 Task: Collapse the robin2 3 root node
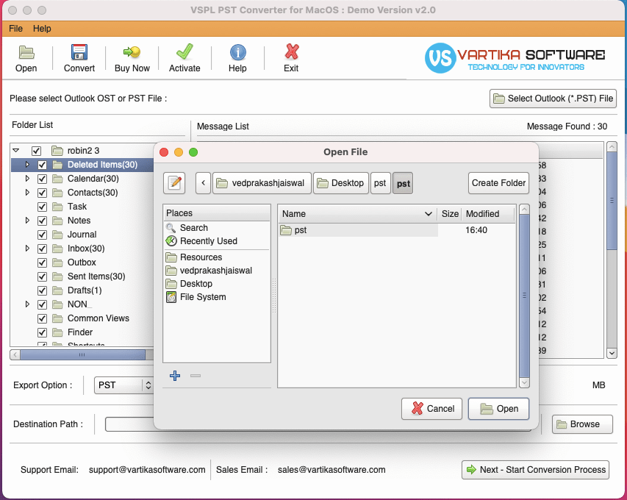[16, 151]
